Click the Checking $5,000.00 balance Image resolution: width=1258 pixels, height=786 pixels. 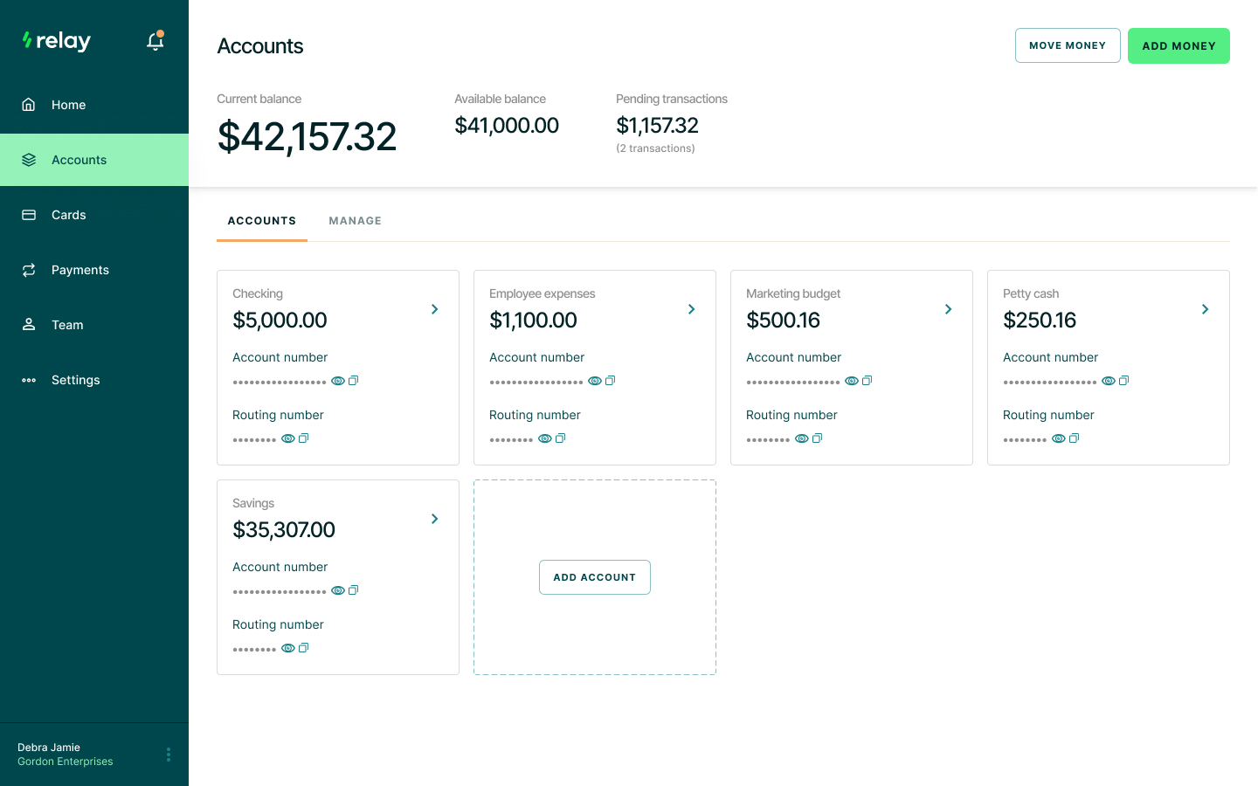pos(280,321)
